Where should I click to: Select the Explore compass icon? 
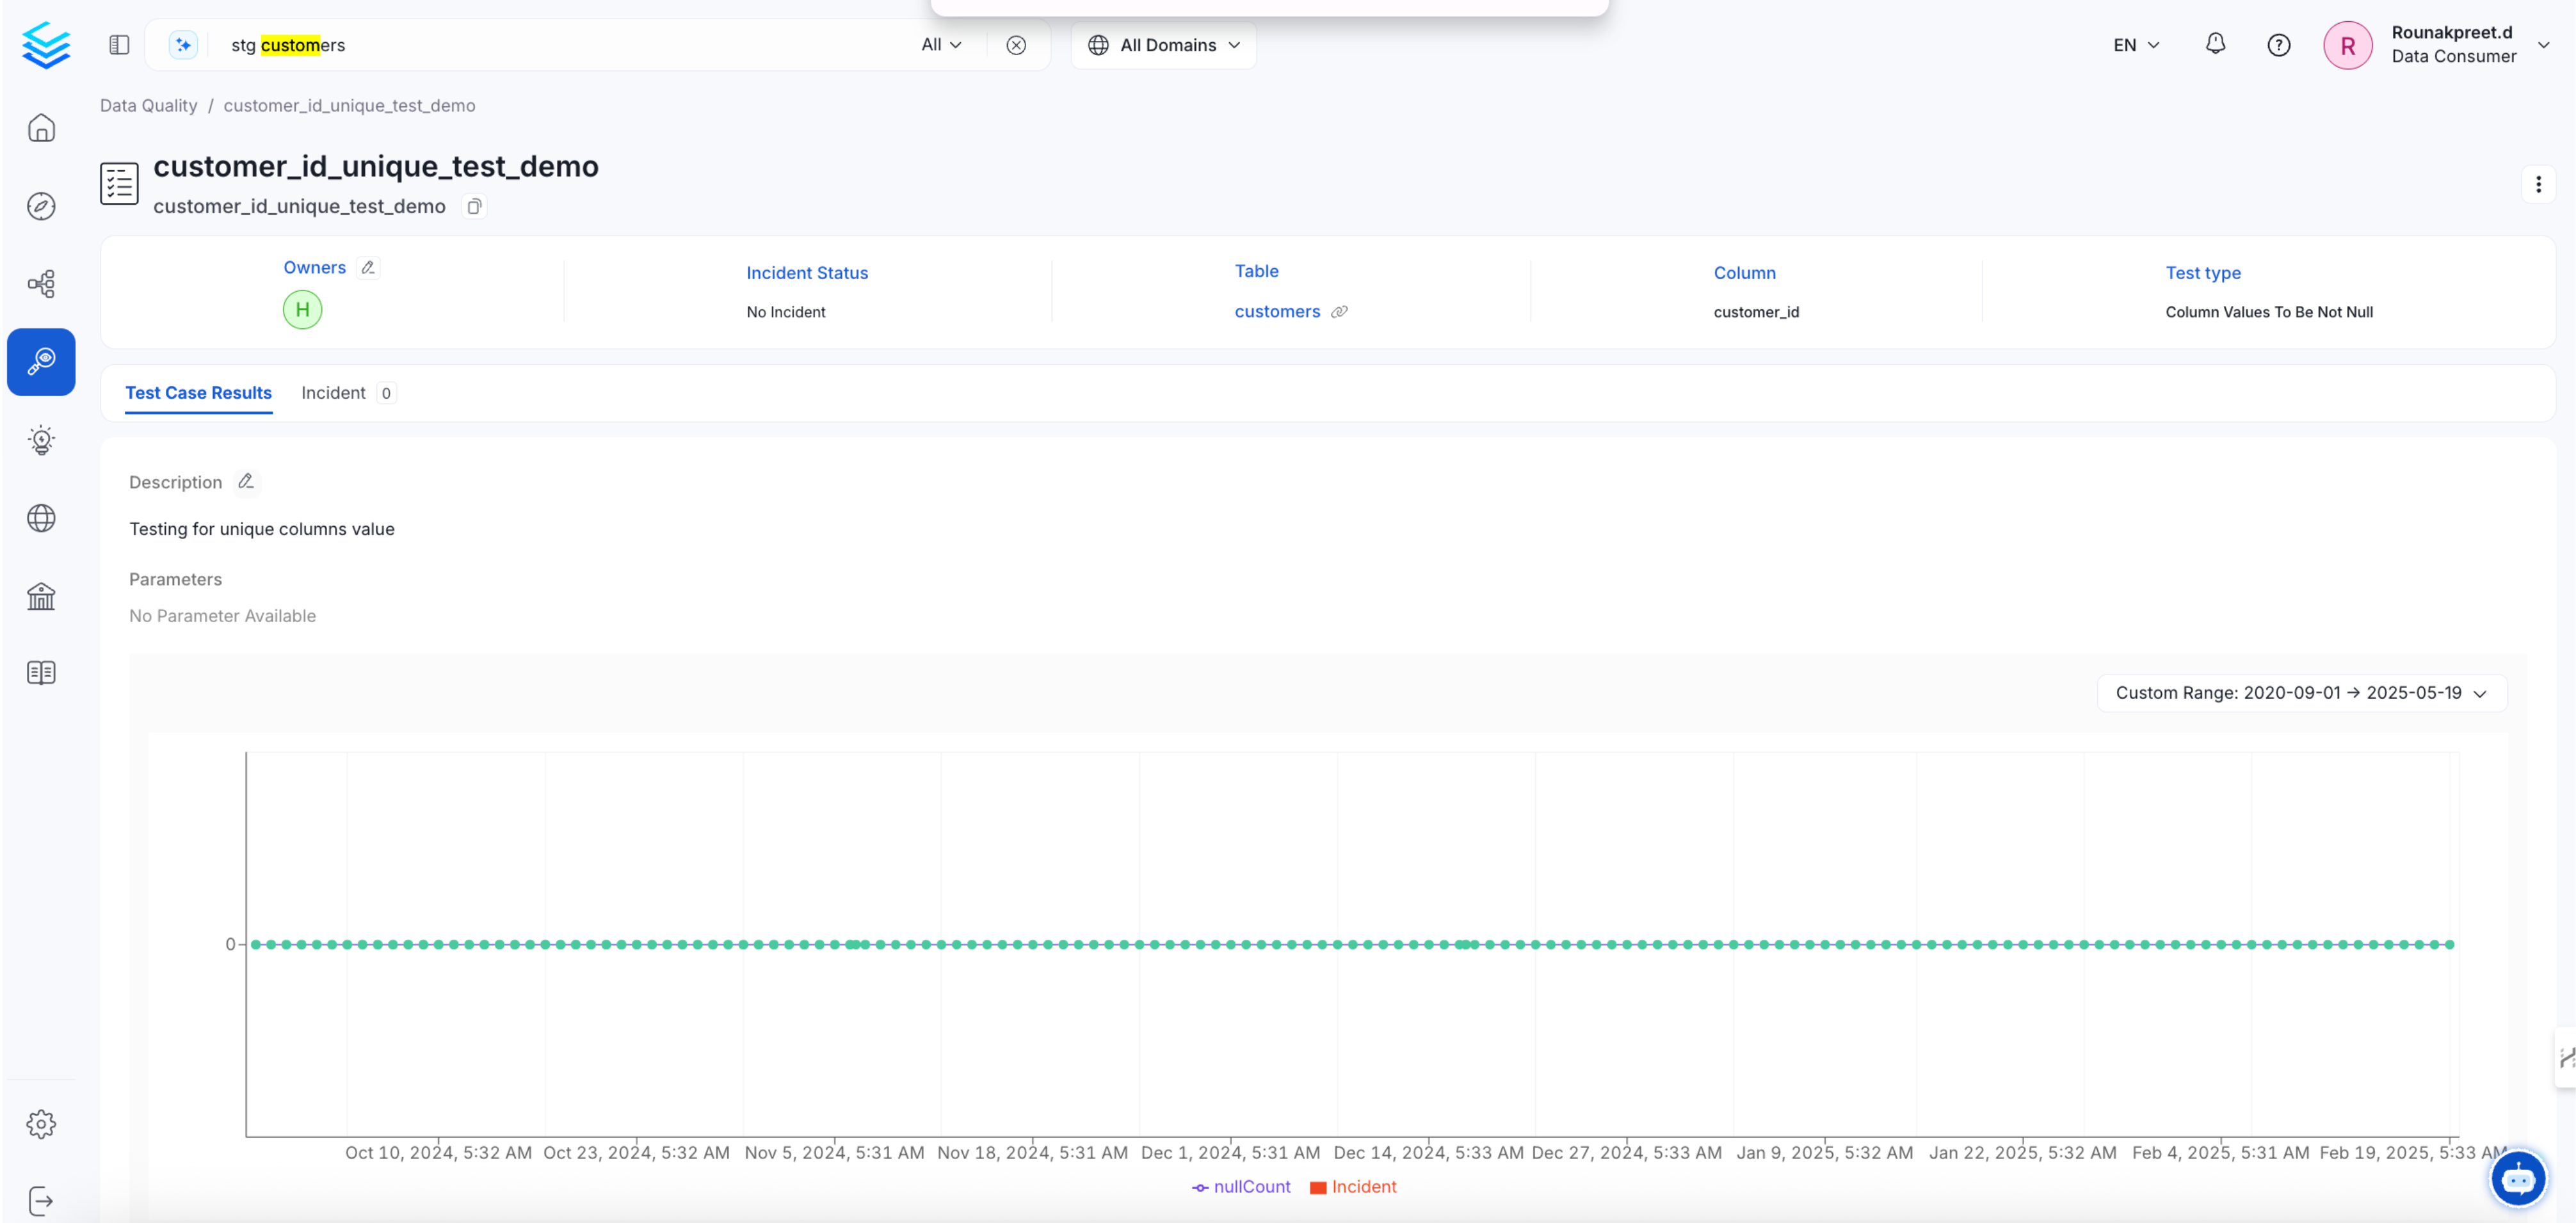pos(41,206)
